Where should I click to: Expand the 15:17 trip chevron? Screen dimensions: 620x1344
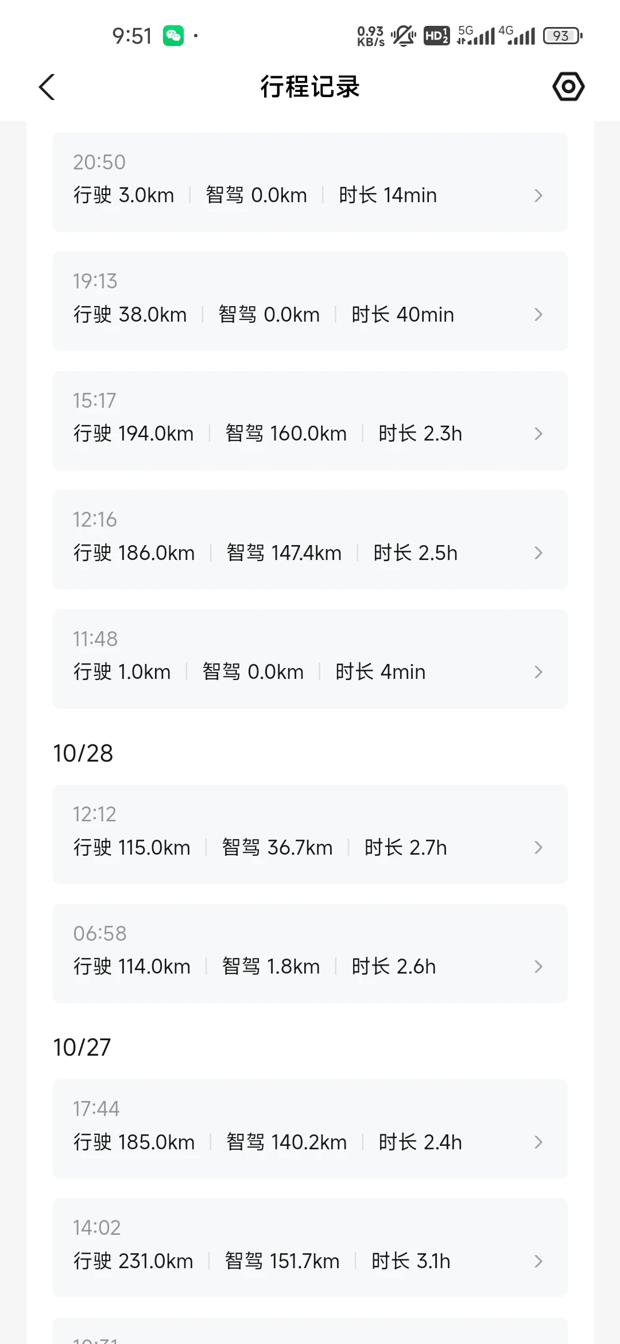tap(538, 434)
